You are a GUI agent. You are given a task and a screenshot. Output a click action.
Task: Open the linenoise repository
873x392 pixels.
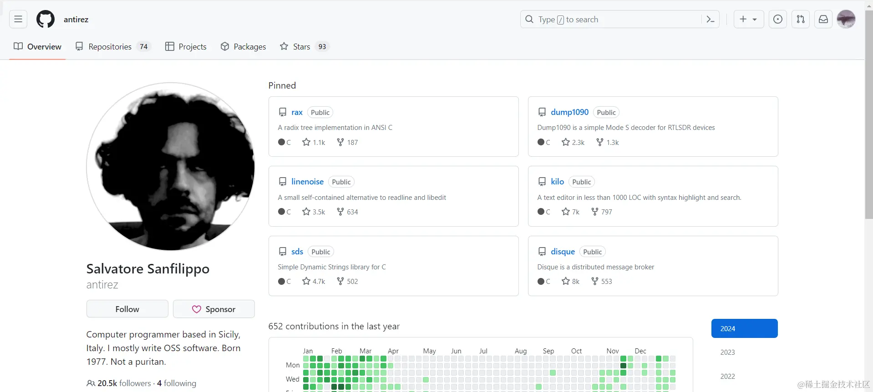[307, 182]
